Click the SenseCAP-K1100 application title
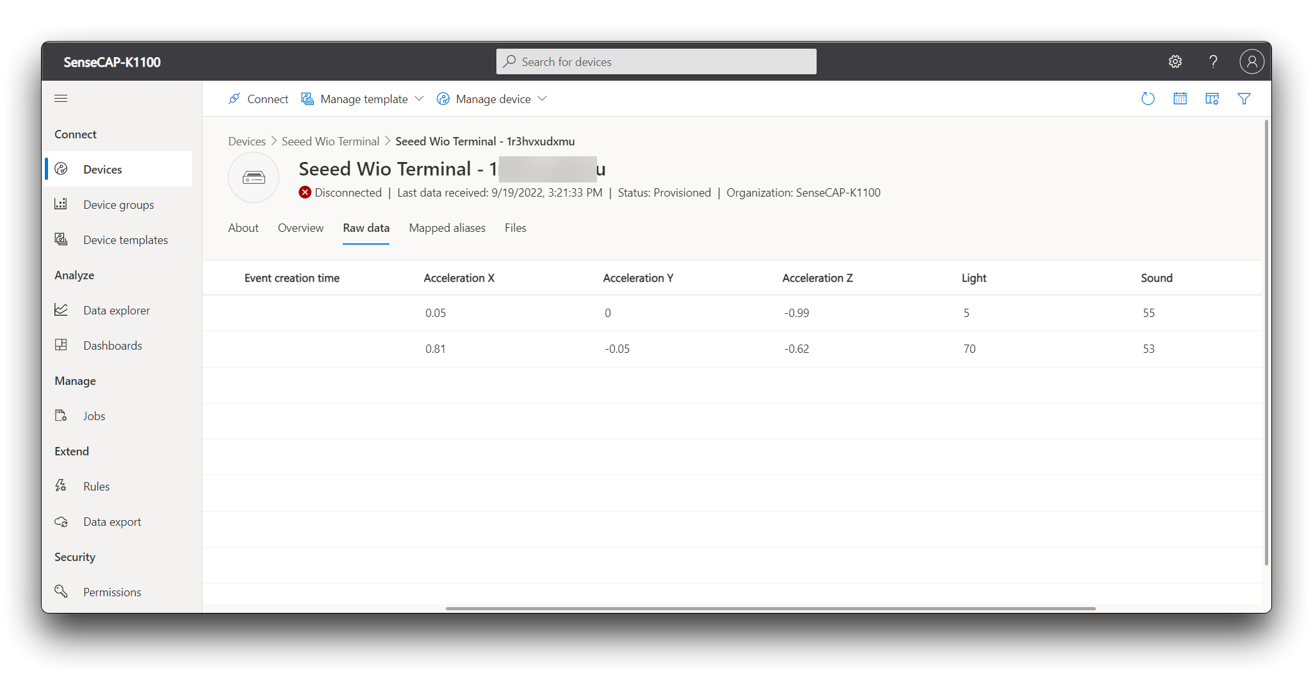1313x675 pixels. point(112,62)
